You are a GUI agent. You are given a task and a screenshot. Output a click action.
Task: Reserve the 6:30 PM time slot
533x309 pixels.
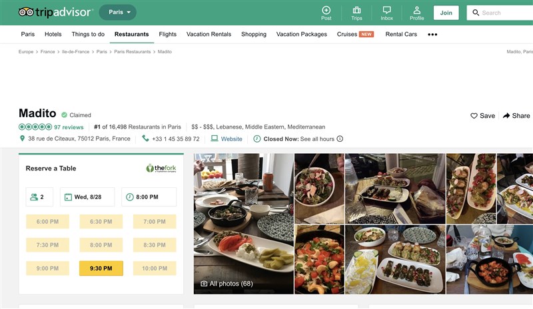pos(101,222)
